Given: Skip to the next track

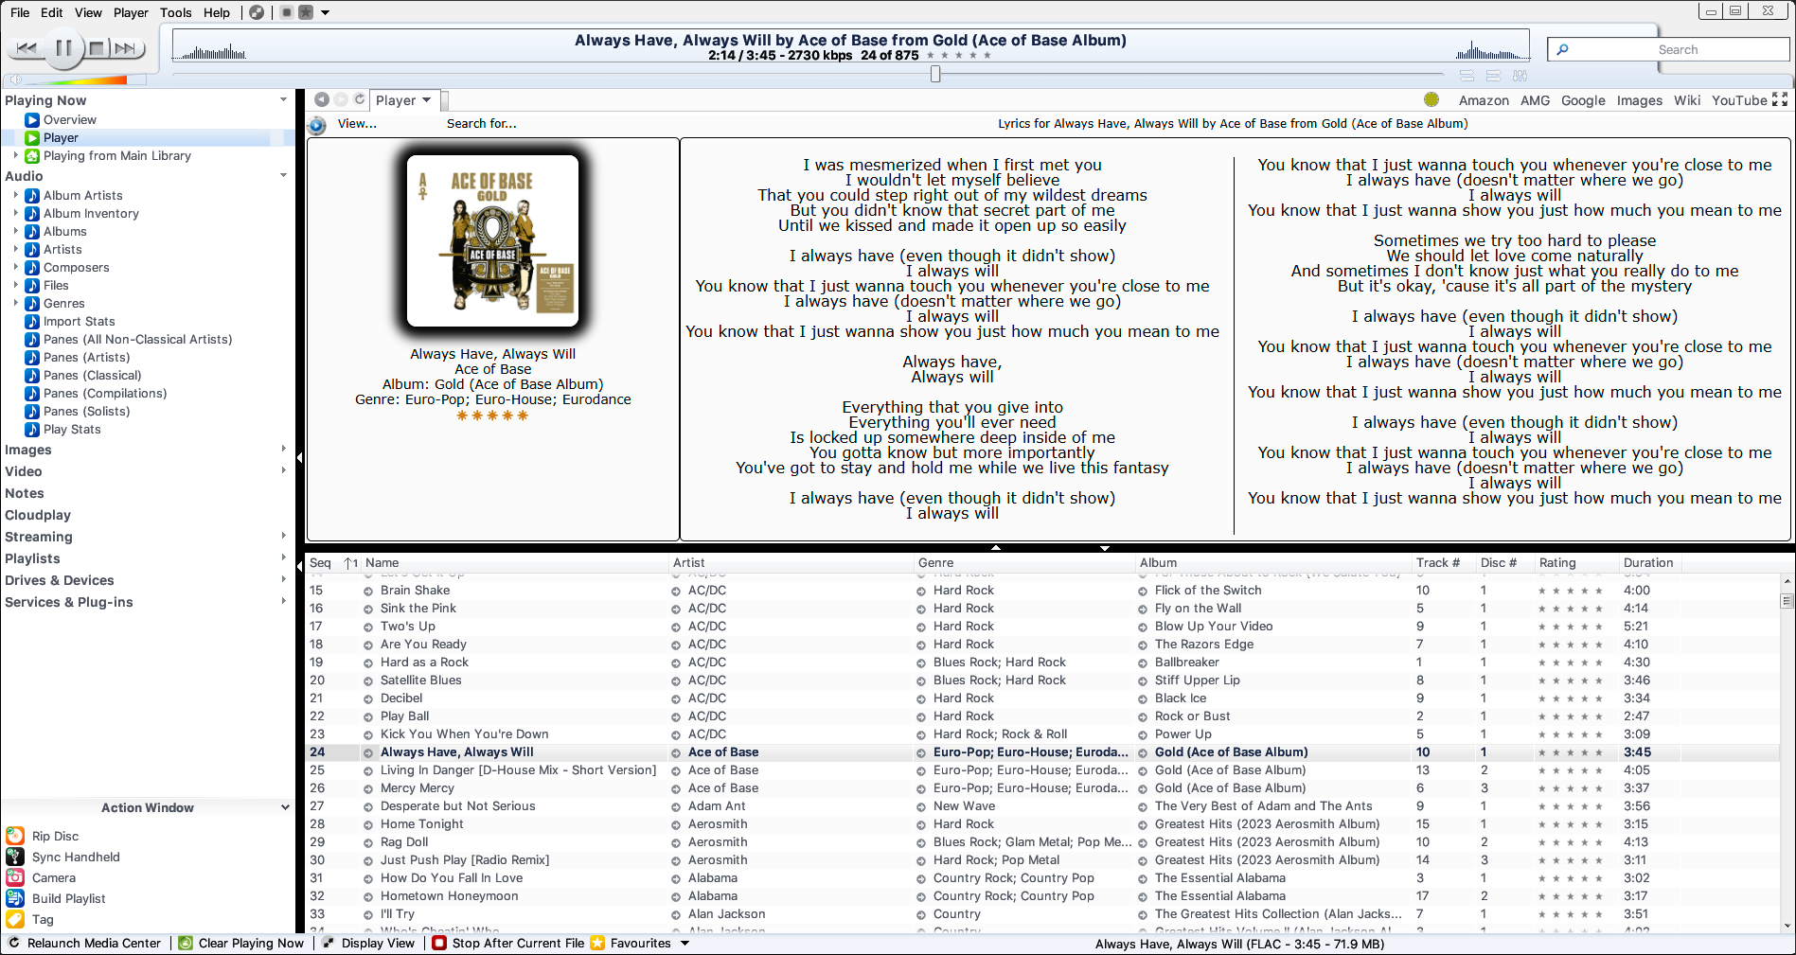Looking at the screenshot, I should click(x=126, y=47).
